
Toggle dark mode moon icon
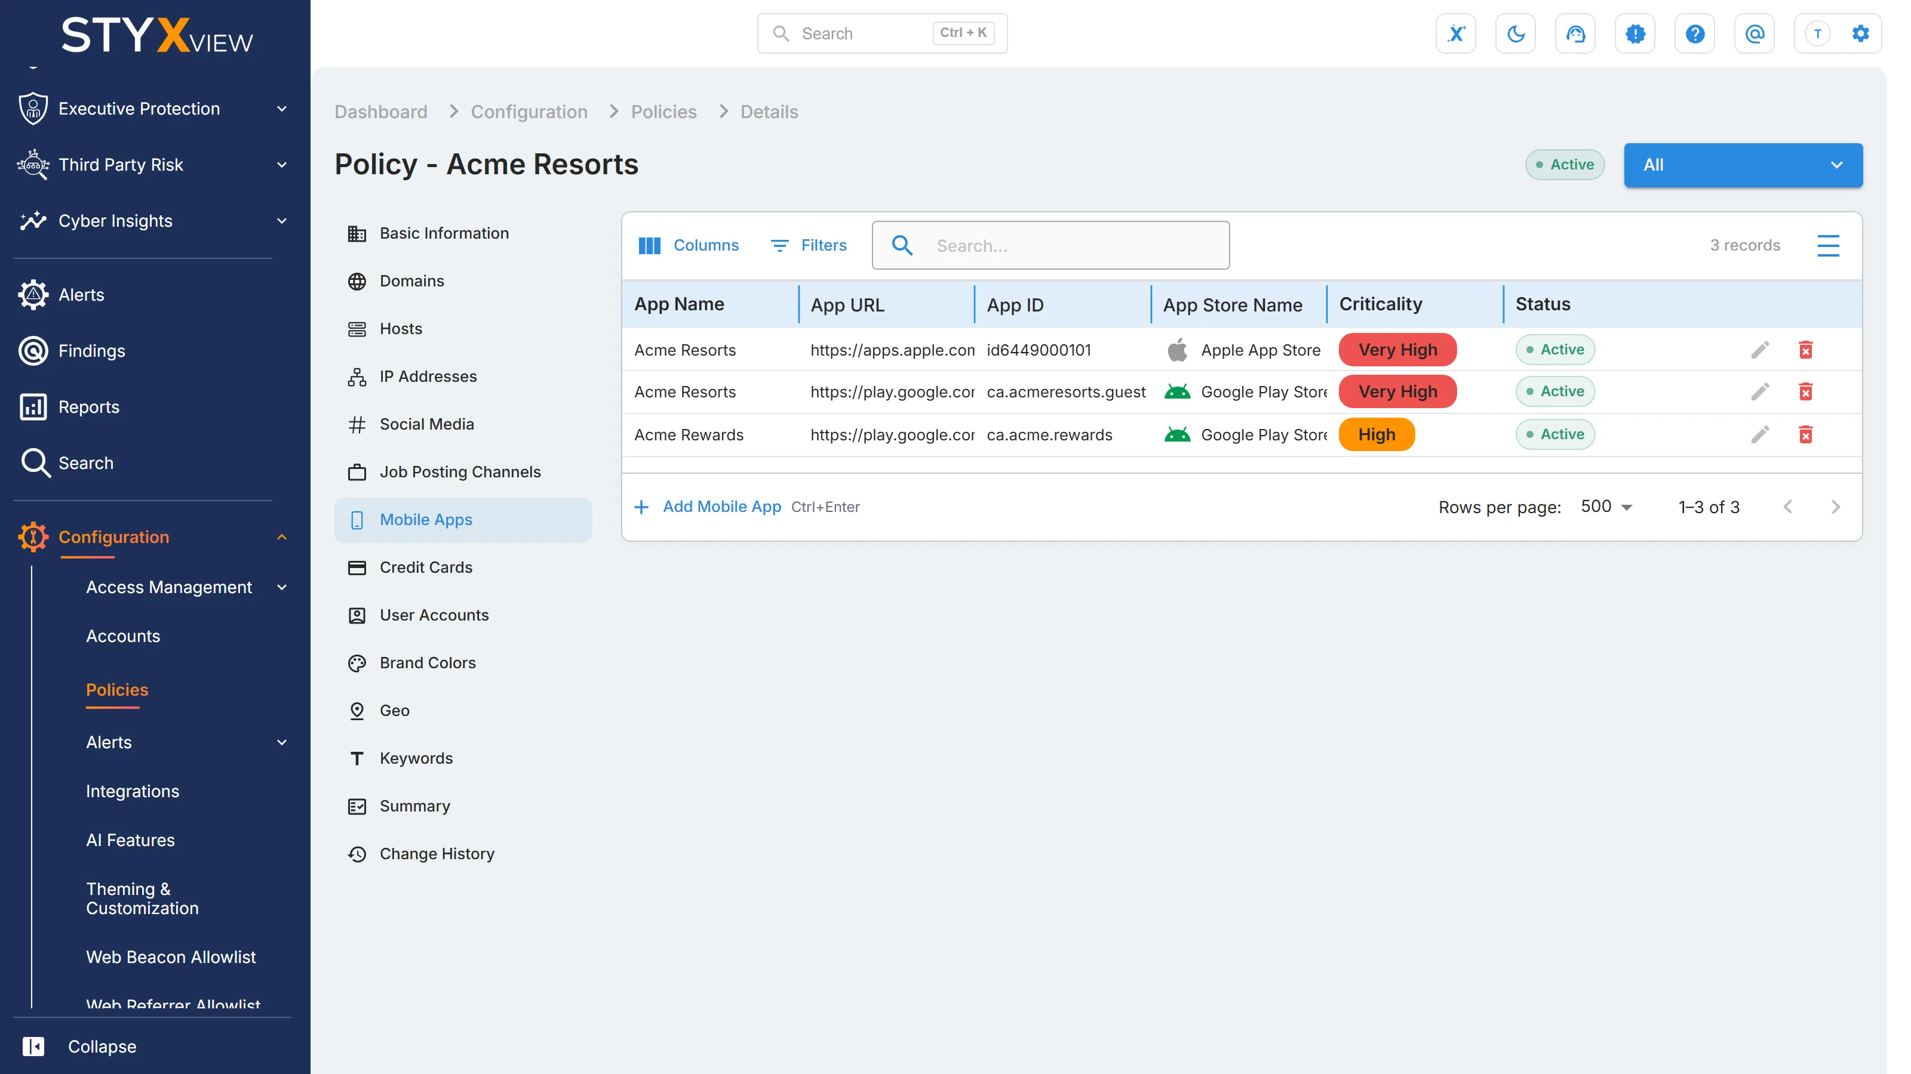click(x=1516, y=33)
